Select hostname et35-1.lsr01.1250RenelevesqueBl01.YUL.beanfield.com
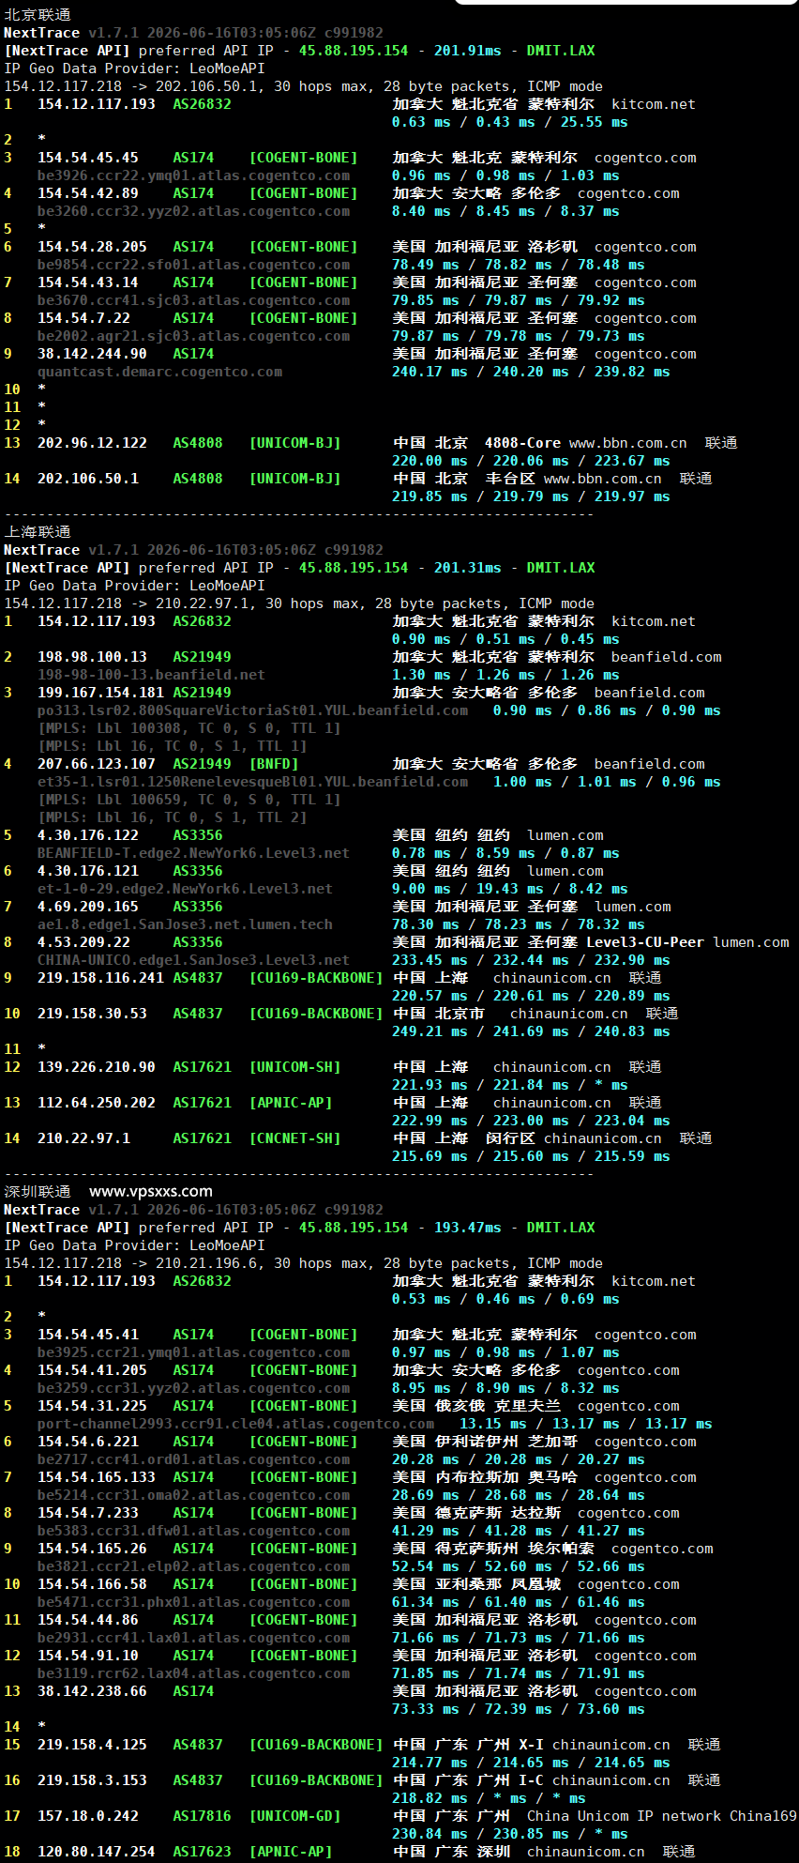Screen dimensions: 799x1863 253,782
